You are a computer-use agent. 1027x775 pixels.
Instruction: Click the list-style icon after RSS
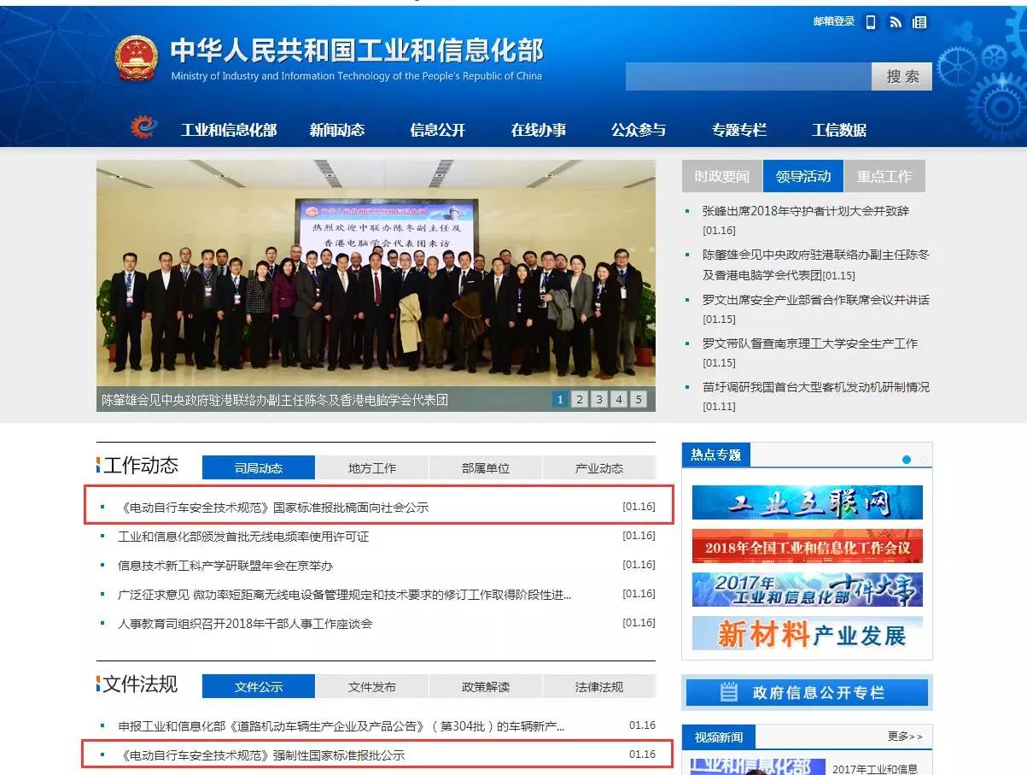[x=919, y=22]
